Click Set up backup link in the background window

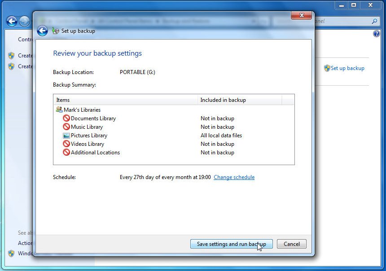pos(347,68)
